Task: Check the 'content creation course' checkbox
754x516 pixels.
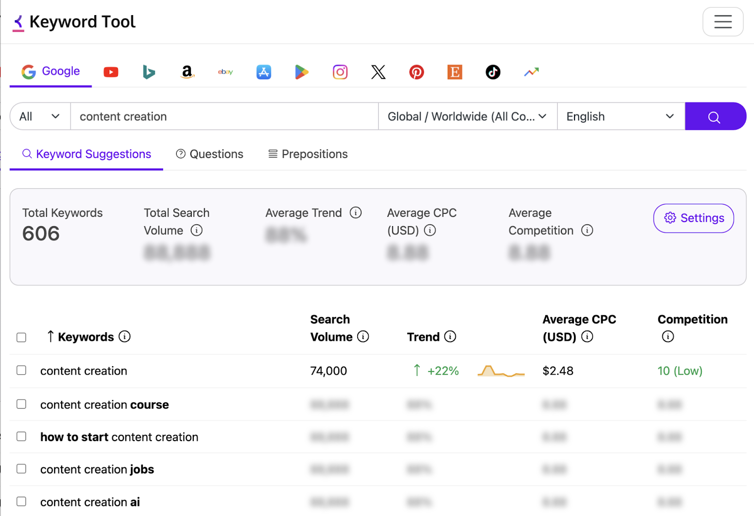Action: pos(21,404)
